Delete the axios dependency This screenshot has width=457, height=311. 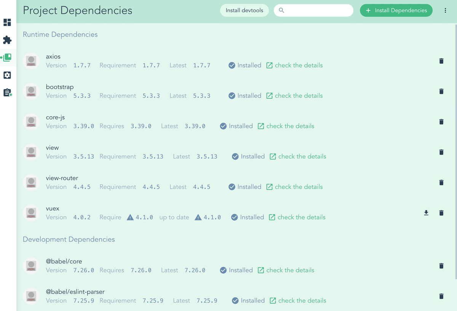click(441, 61)
